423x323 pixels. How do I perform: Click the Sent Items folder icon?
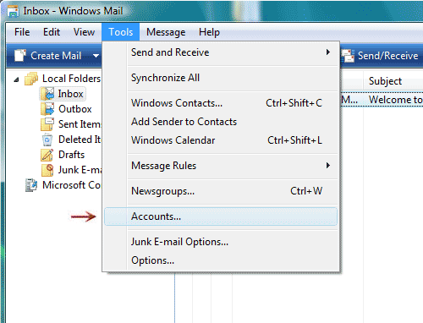(x=47, y=124)
